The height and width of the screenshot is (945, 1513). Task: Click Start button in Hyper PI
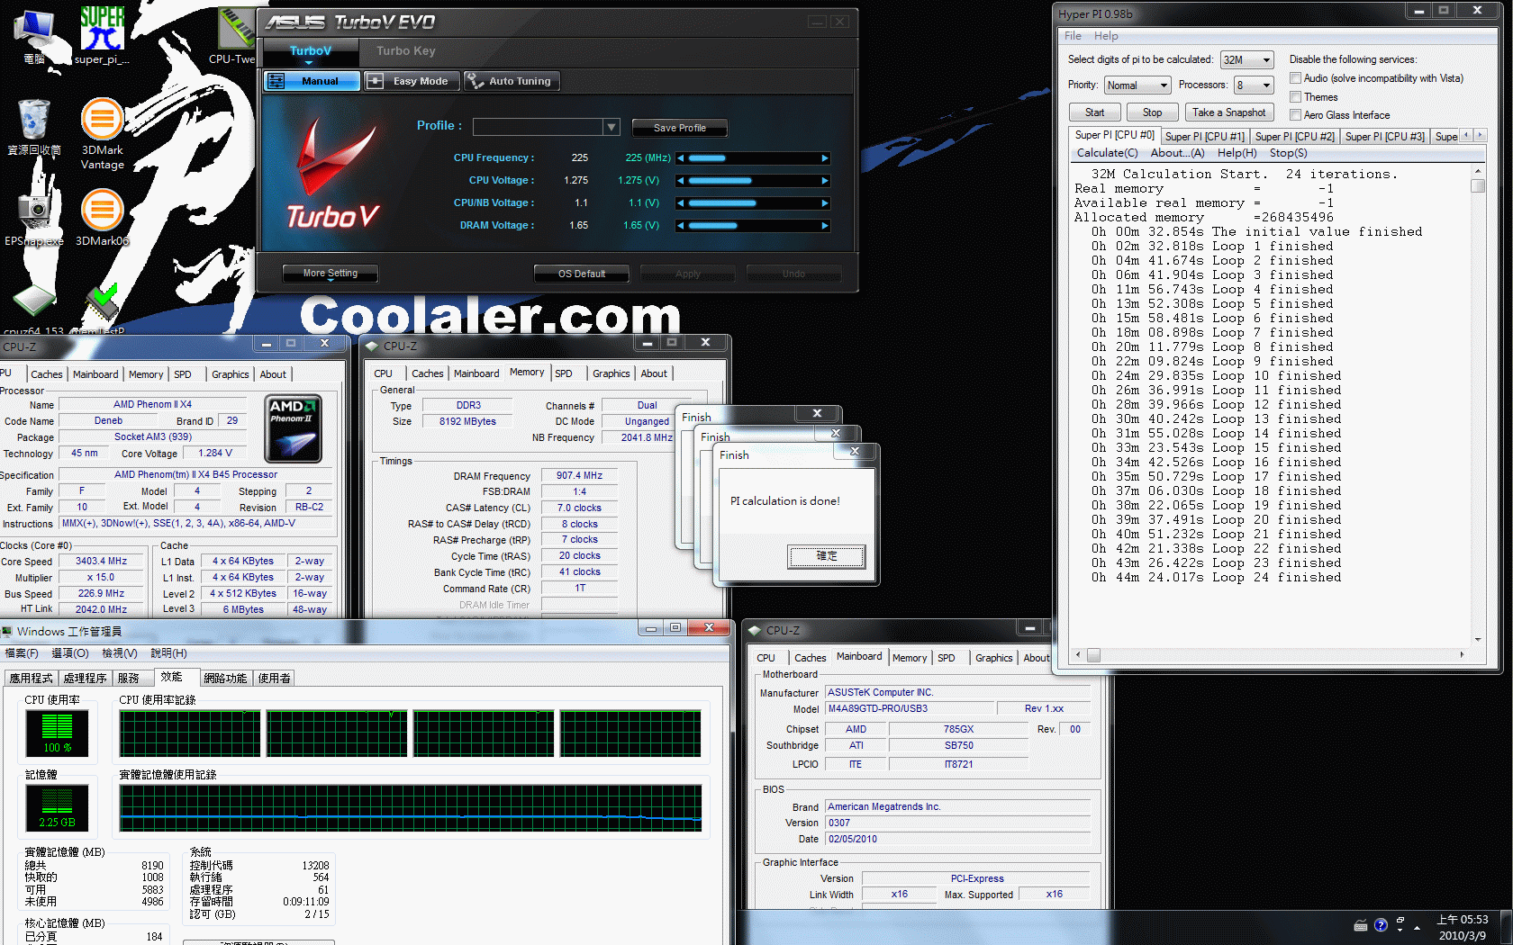[1094, 112]
